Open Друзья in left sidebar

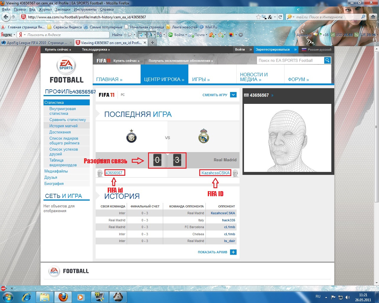click(51, 177)
